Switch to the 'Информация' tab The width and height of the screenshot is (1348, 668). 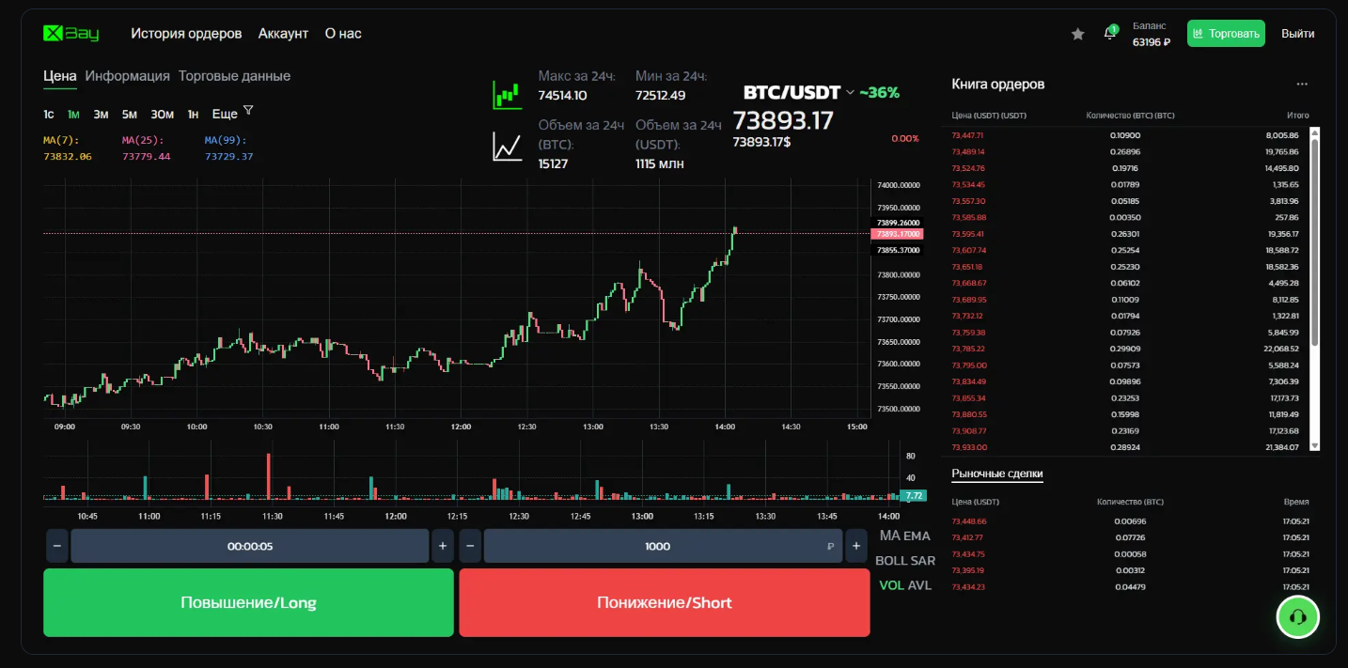tap(127, 76)
